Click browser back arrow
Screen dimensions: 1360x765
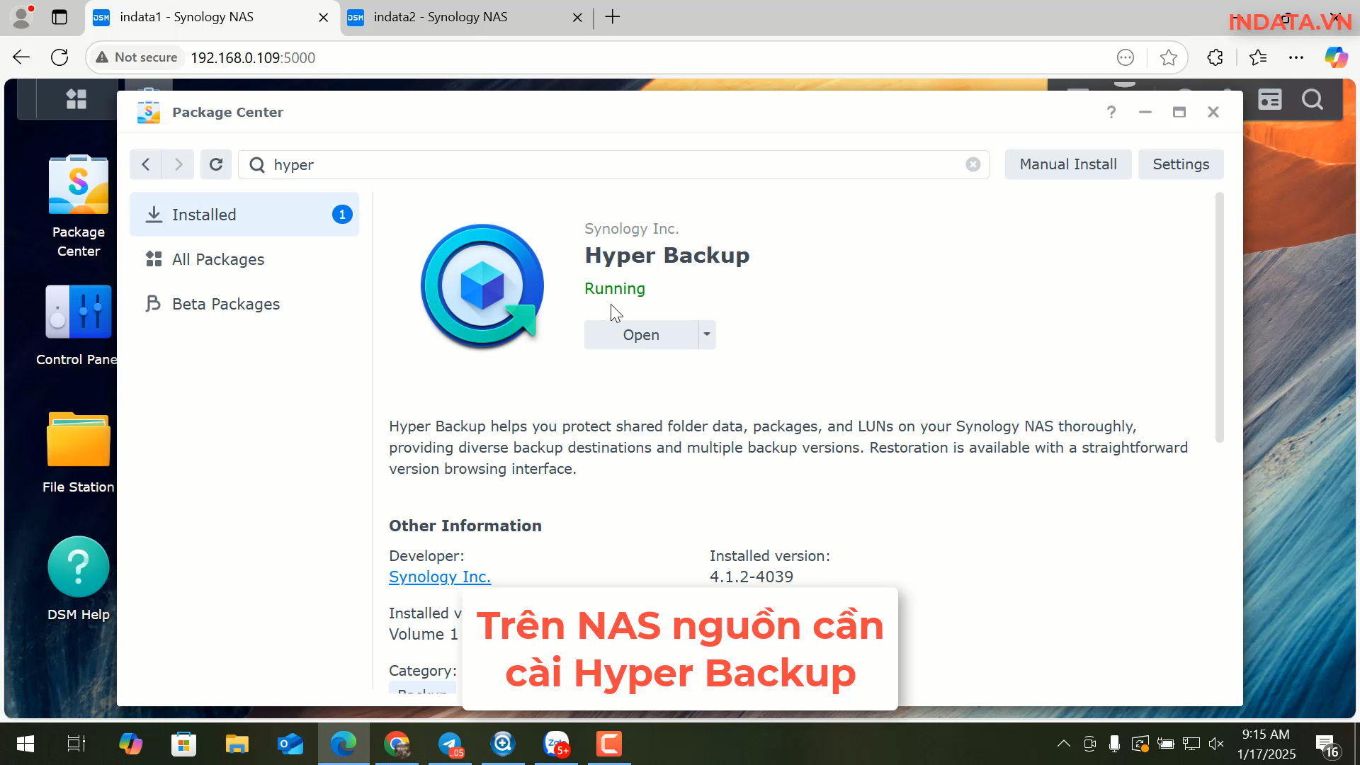click(x=21, y=57)
